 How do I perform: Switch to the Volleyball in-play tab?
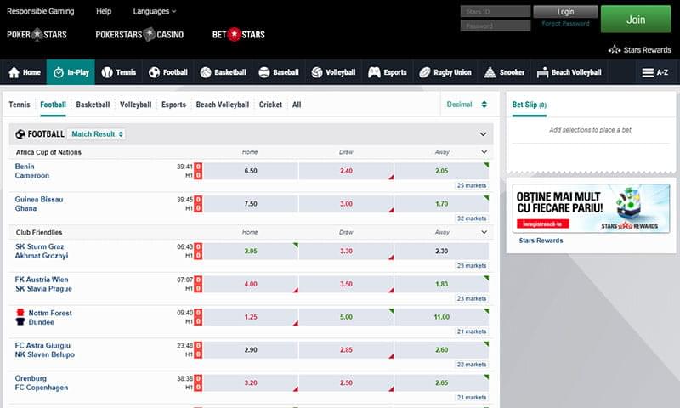(x=136, y=105)
